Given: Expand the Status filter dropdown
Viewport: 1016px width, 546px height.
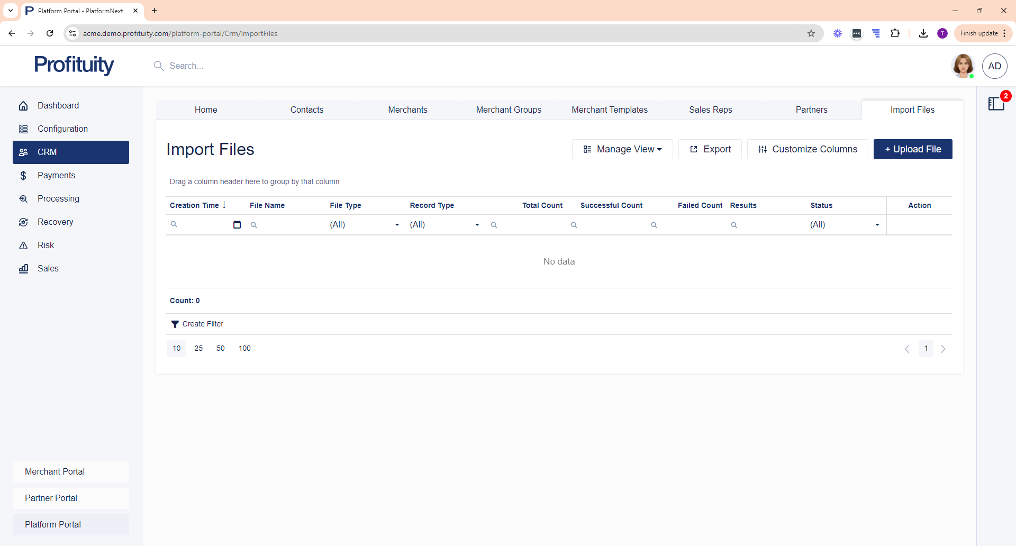Looking at the screenshot, I should tap(877, 225).
